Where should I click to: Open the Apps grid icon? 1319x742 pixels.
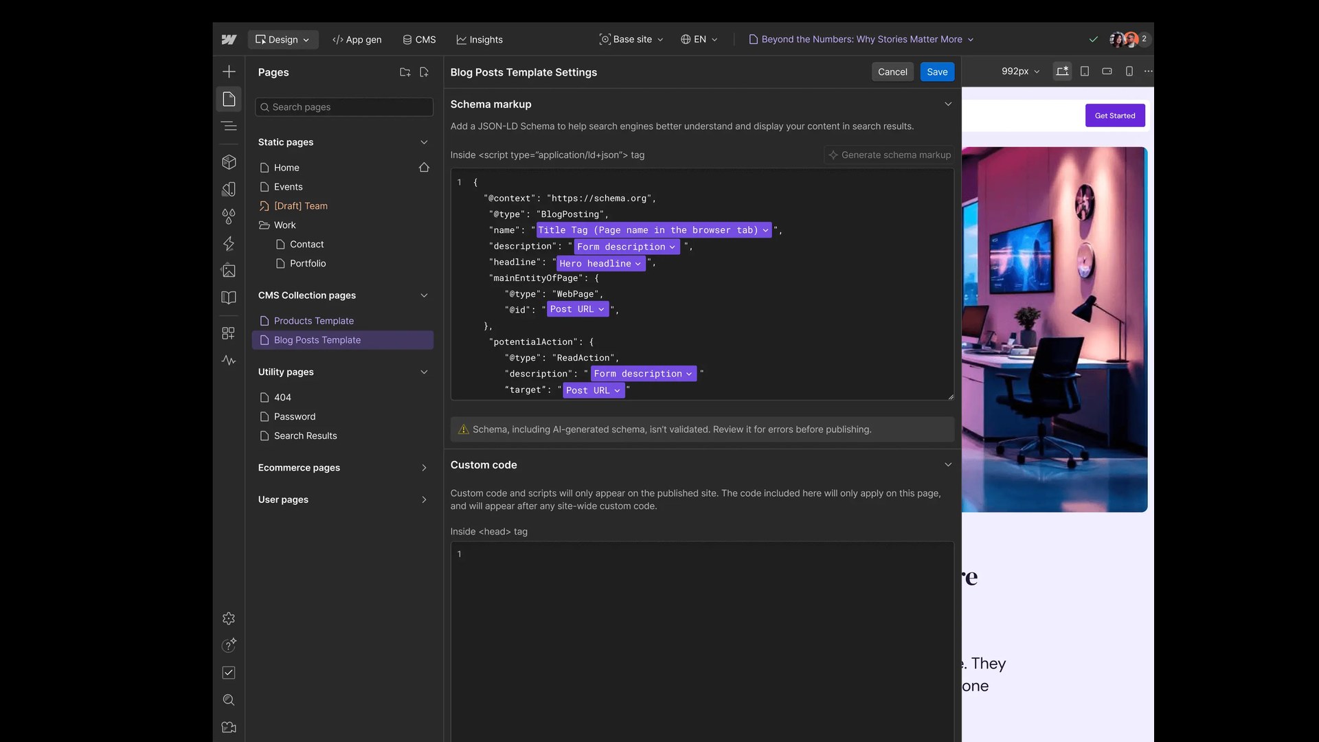click(x=229, y=333)
